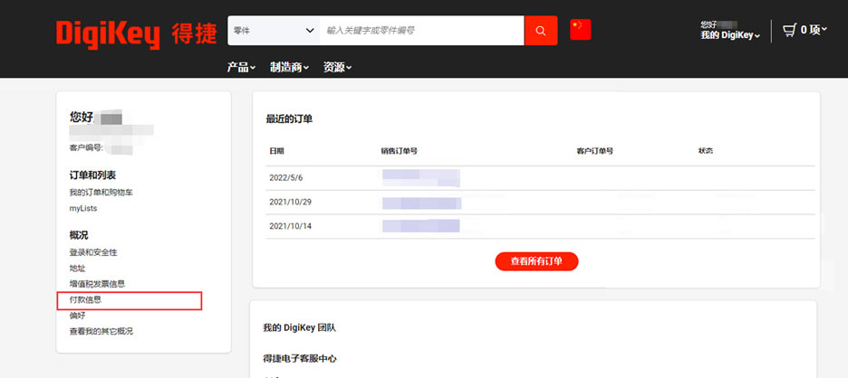The height and width of the screenshot is (378, 848).
Task: Expand the 0 项 cart dropdown
Action: point(814,30)
